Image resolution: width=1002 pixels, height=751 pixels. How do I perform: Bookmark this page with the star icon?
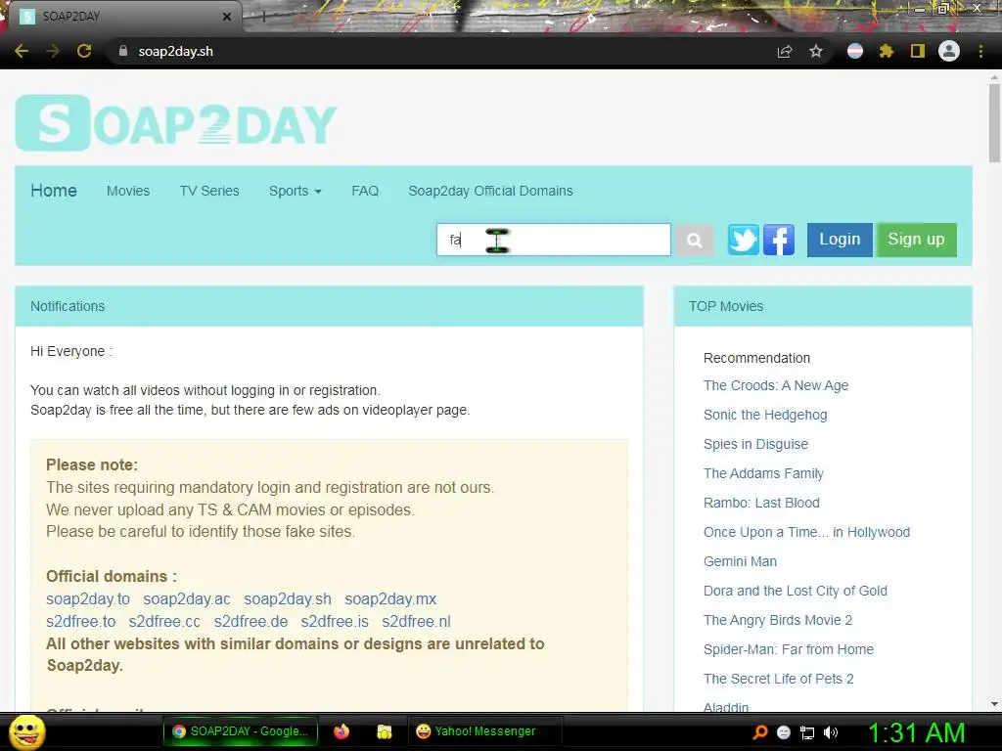tap(816, 51)
